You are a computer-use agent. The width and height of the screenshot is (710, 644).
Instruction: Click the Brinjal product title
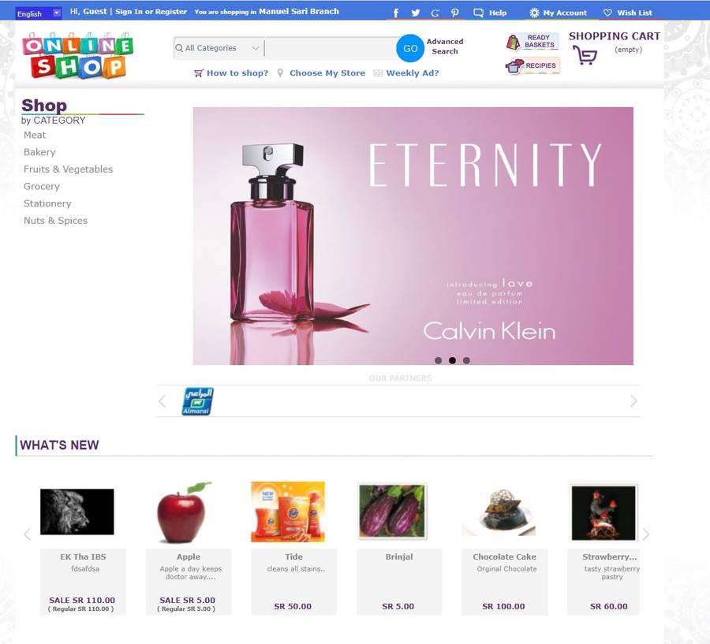click(x=399, y=557)
